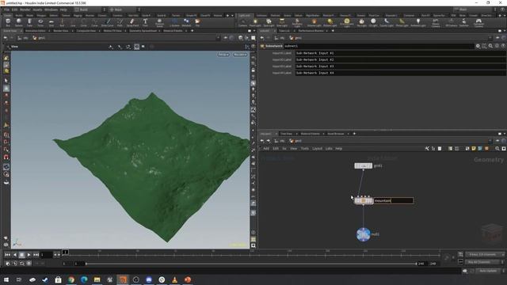
Task: Switch to the Performance Monitor tab
Action: click(311, 31)
